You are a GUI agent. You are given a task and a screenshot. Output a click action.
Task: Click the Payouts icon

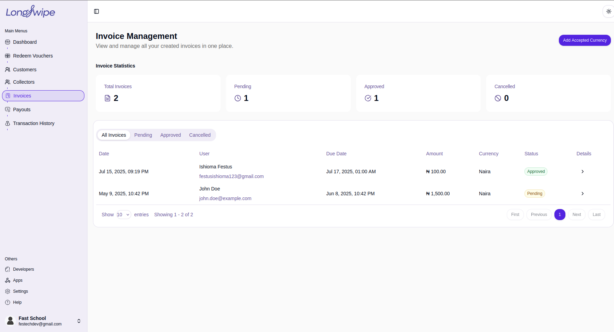coord(8,110)
